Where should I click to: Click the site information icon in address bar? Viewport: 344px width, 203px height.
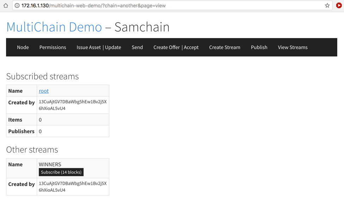click(x=17, y=6)
